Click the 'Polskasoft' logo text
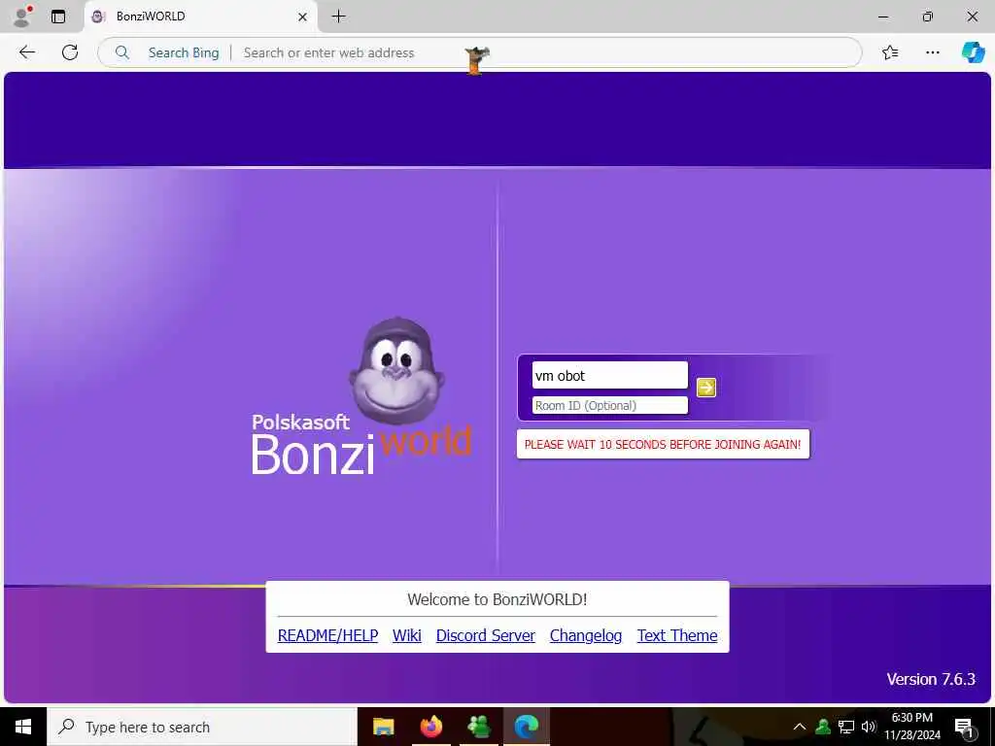The width and height of the screenshot is (995, 746). (x=300, y=423)
